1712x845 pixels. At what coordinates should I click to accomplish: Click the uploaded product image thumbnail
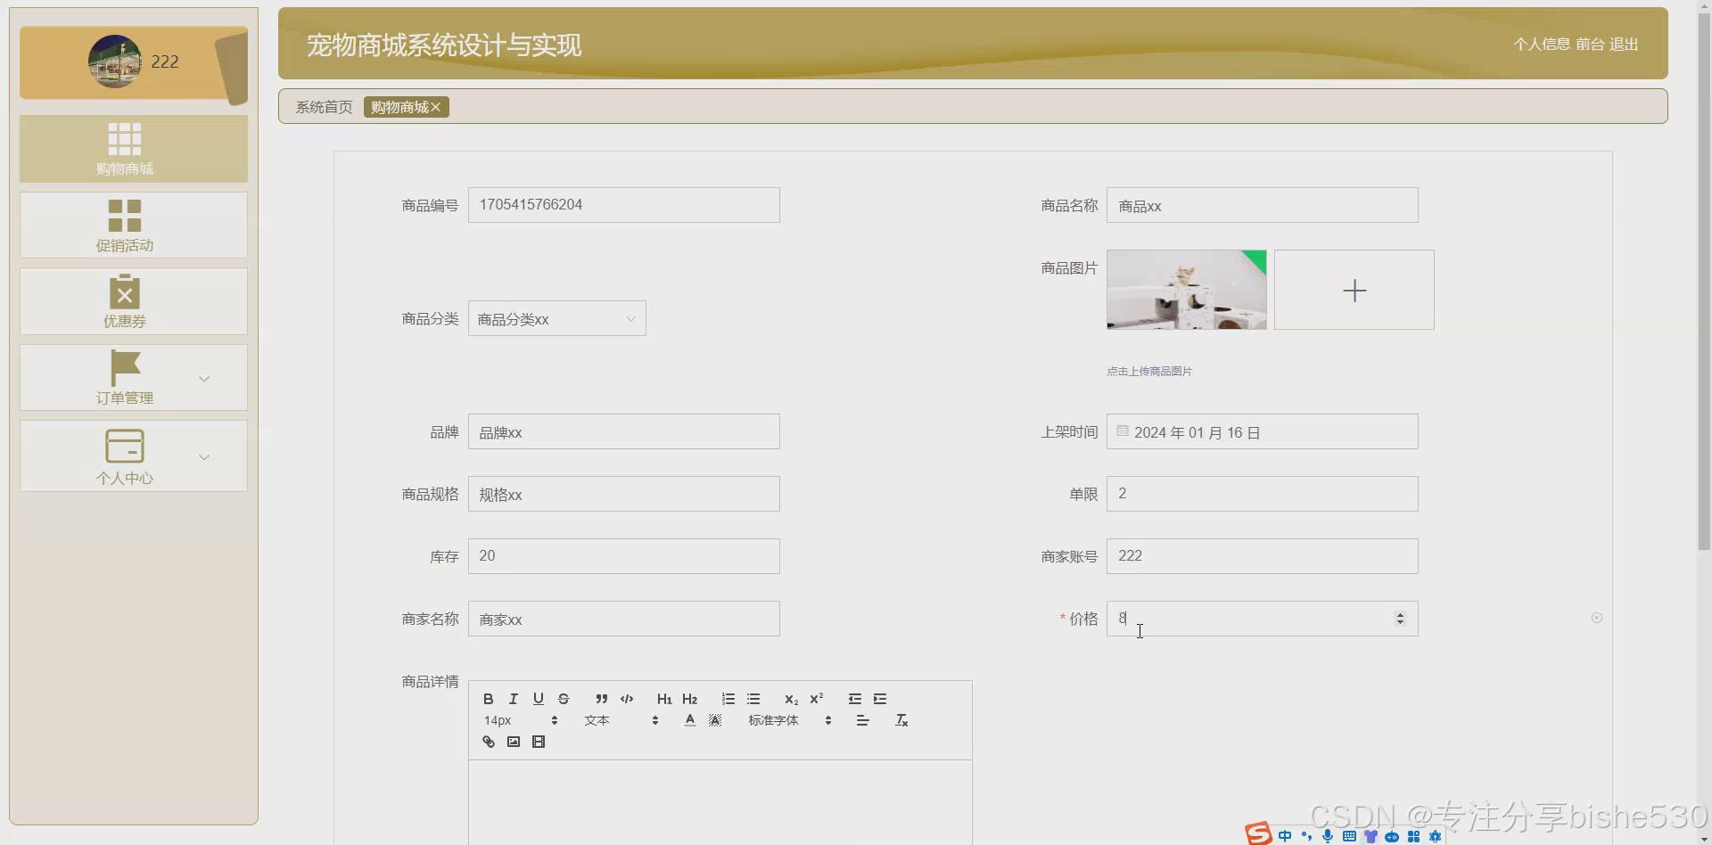click(x=1187, y=290)
